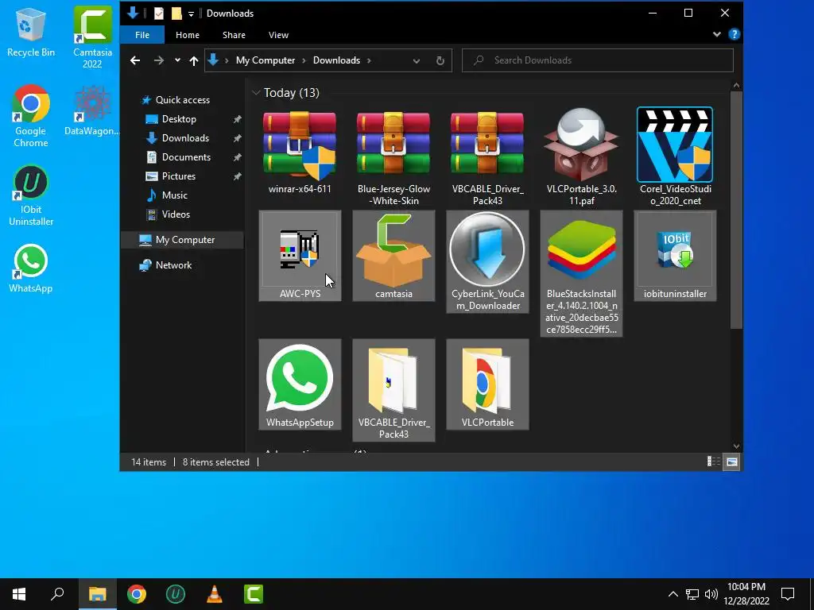Expand the ribbon with the chevron

tap(717, 35)
